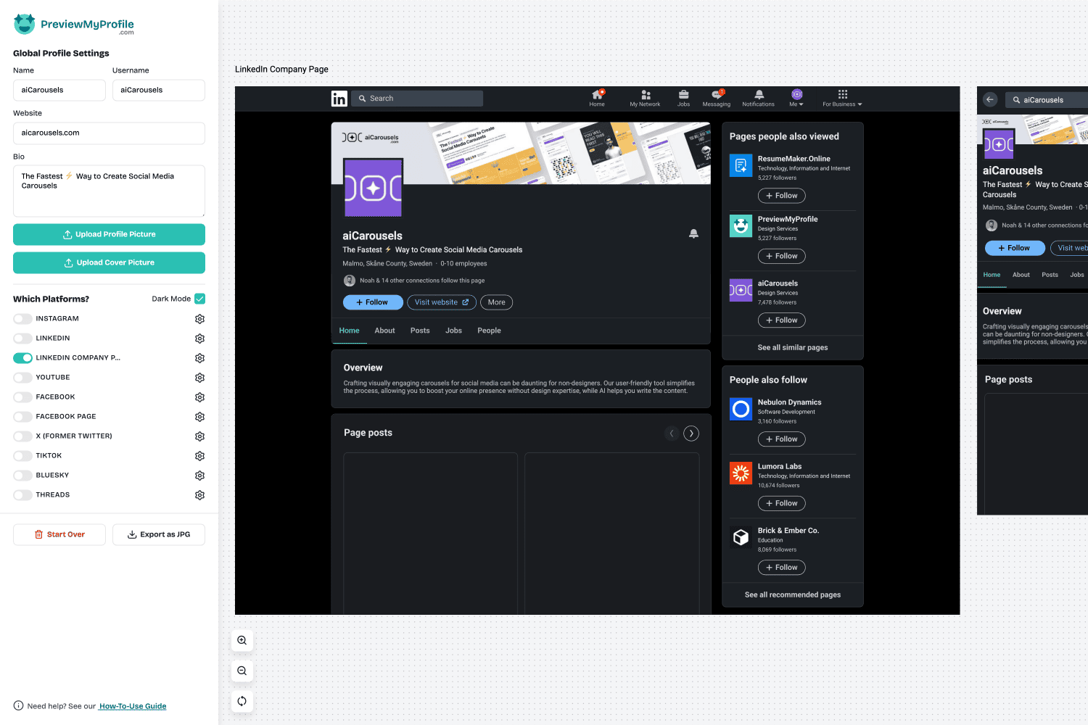Enable the Facebook platform toggle
Screen dimensions: 1088x725
23,397
